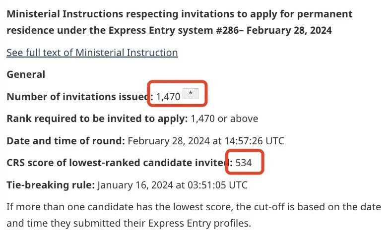Click the "Number of invitations issued" label
The height and width of the screenshot is (241, 391).
pyautogui.click(x=77, y=97)
